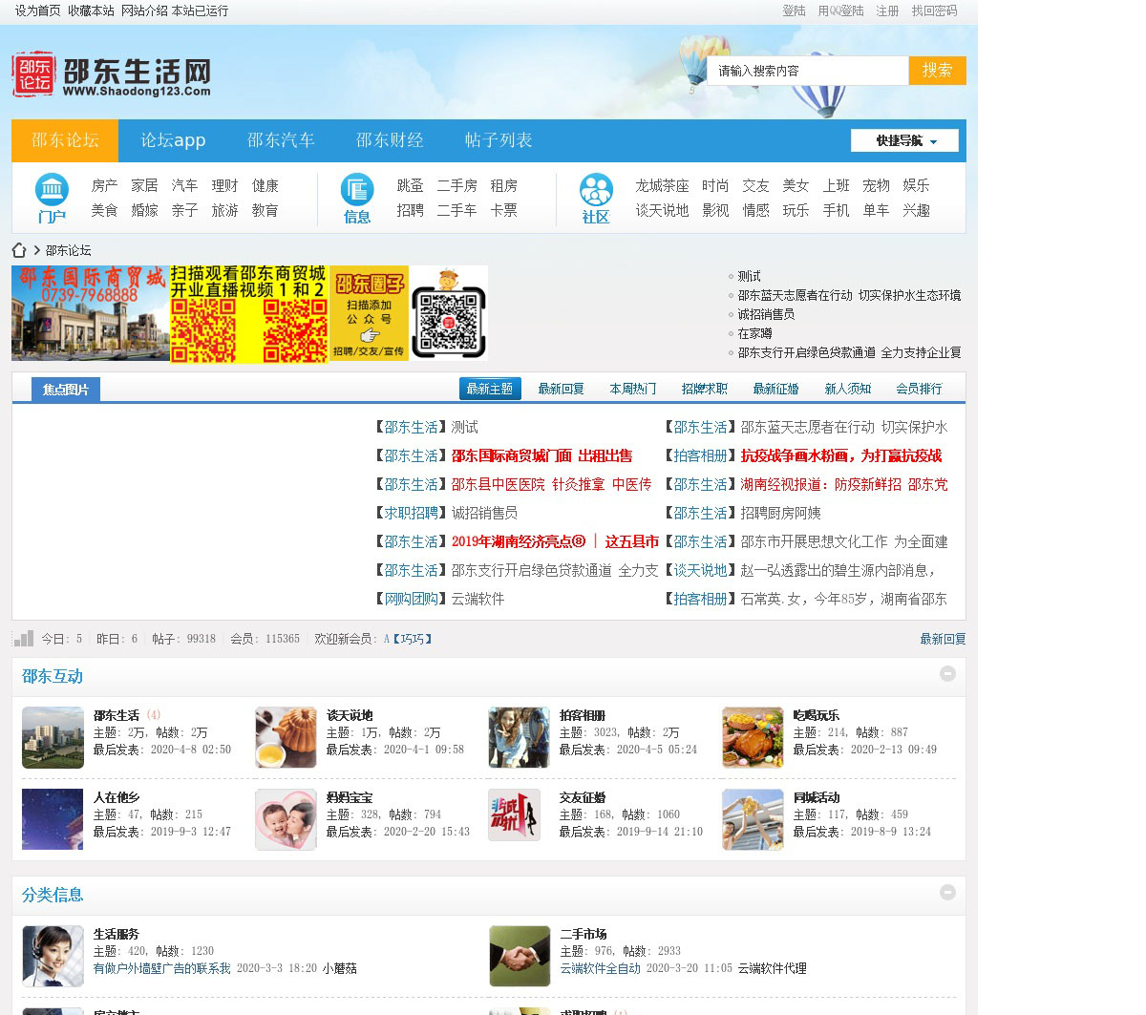Click the orange 搜索 button
The image size is (1146, 1015).
pyautogui.click(x=937, y=71)
